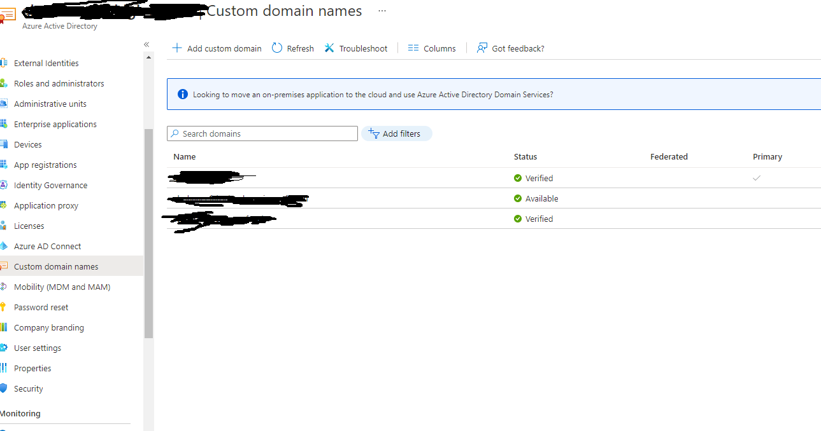Click the Properties icon in sidebar
Viewport: 821px width, 431px height.
[x=4, y=368]
